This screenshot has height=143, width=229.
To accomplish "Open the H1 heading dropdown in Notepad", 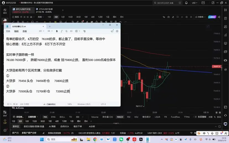I will point(41,31).
